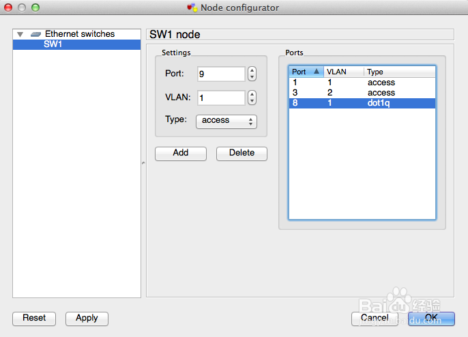The height and width of the screenshot is (337, 468).
Task: Open the Type dropdown showing access
Action: [x=226, y=121]
